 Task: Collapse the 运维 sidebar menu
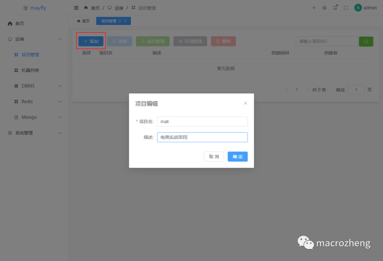(60, 39)
